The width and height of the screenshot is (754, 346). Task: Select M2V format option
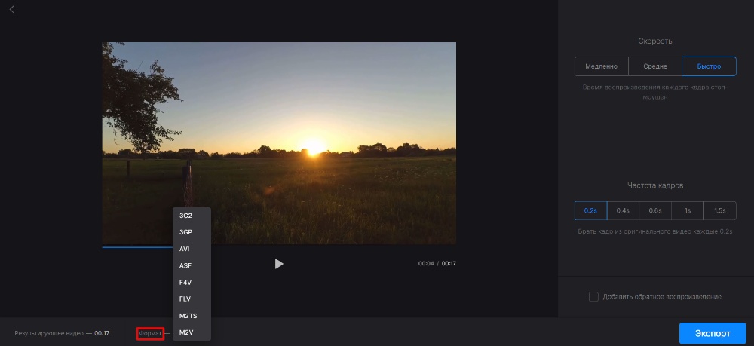(192, 332)
